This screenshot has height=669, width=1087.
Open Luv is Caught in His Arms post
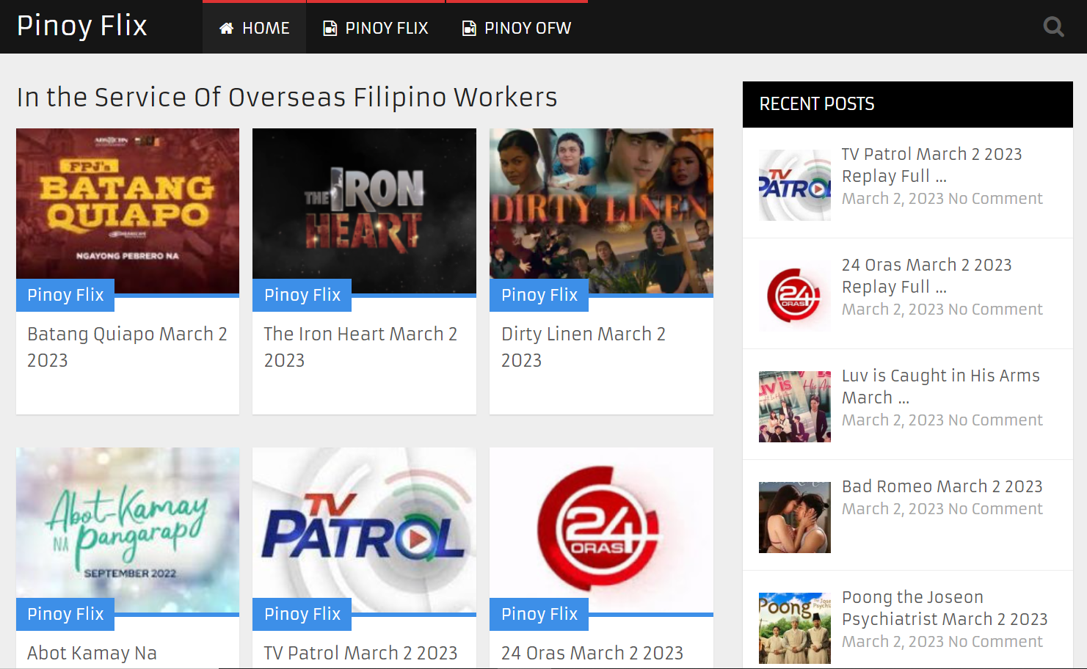[x=940, y=386]
